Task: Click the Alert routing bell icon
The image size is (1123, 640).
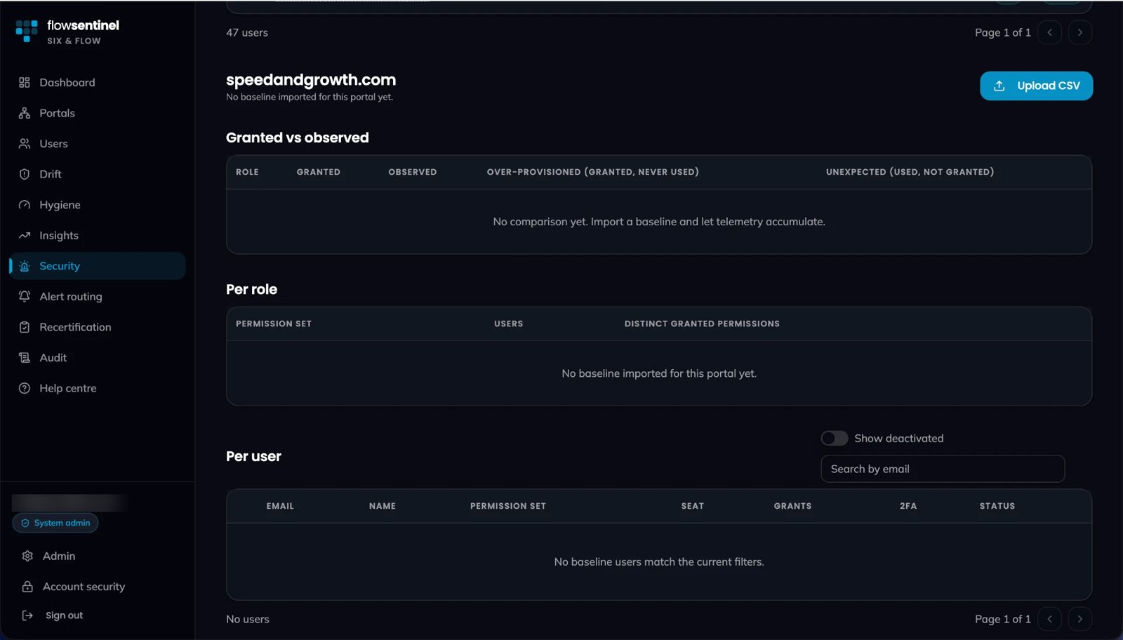Action: (25, 297)
